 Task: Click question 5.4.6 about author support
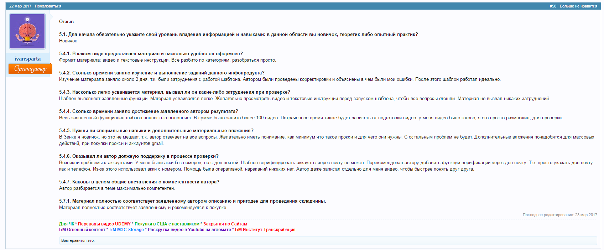click(139, 156)
